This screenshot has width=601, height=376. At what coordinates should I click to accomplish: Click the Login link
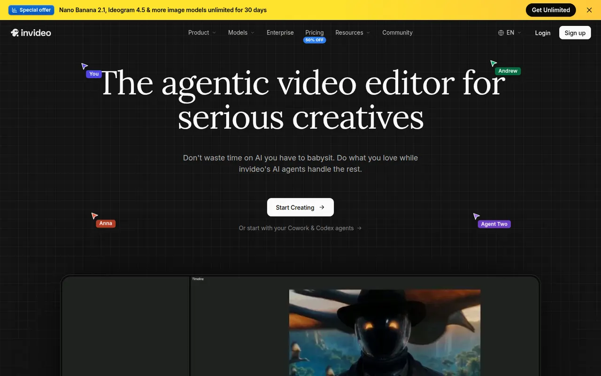[x=543, y=33]
